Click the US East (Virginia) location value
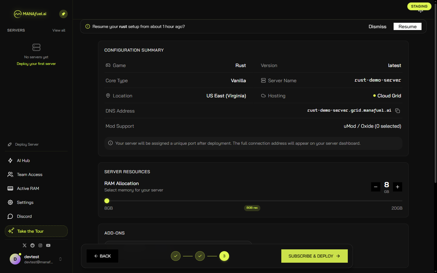Image resolution: width=437 pixels, height=273 pixels. tap(226, 96)
